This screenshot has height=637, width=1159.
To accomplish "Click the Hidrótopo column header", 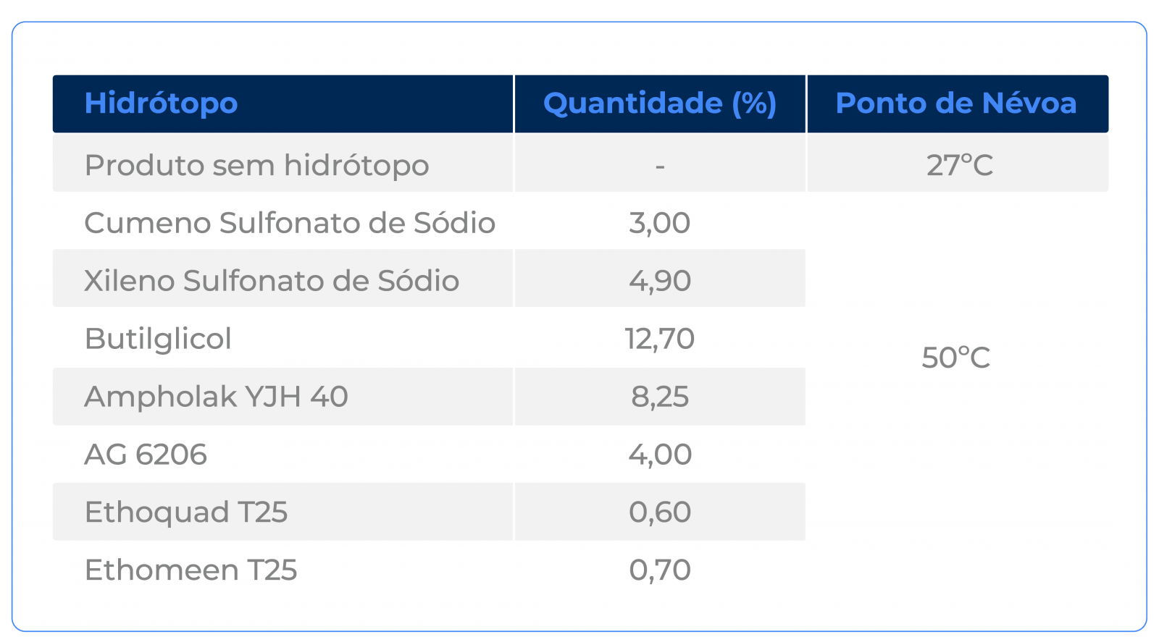I will [x=161, y=104].
